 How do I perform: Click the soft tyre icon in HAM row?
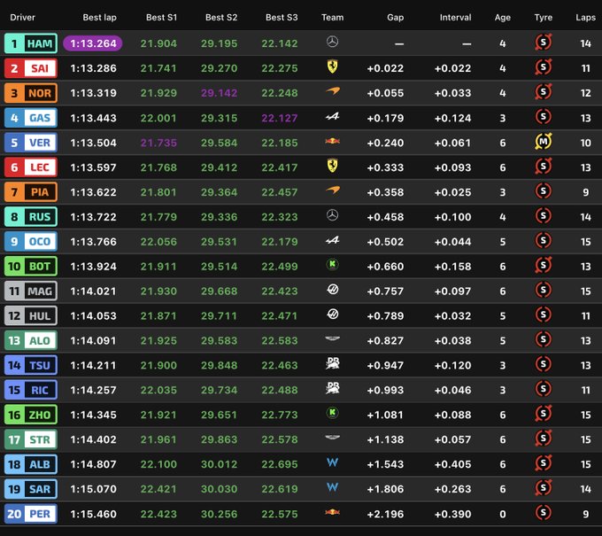pos(544,43)
